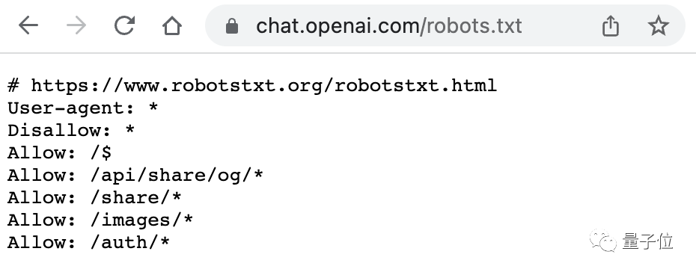Click the 'Disallow: *' line
Image resolution: width=696 pixels, height=272 pixels.
(x=71, y=130)
